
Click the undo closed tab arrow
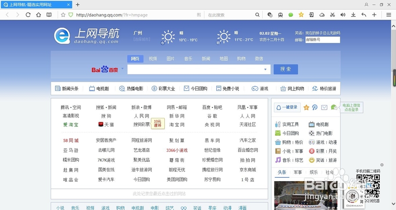pos(364,15)
